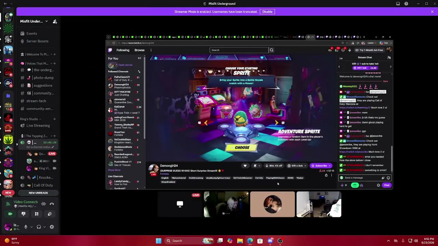This screenshot has height=246, width=438.
Task: Open the Discord inbox icon
Action: tap(398, 4)
